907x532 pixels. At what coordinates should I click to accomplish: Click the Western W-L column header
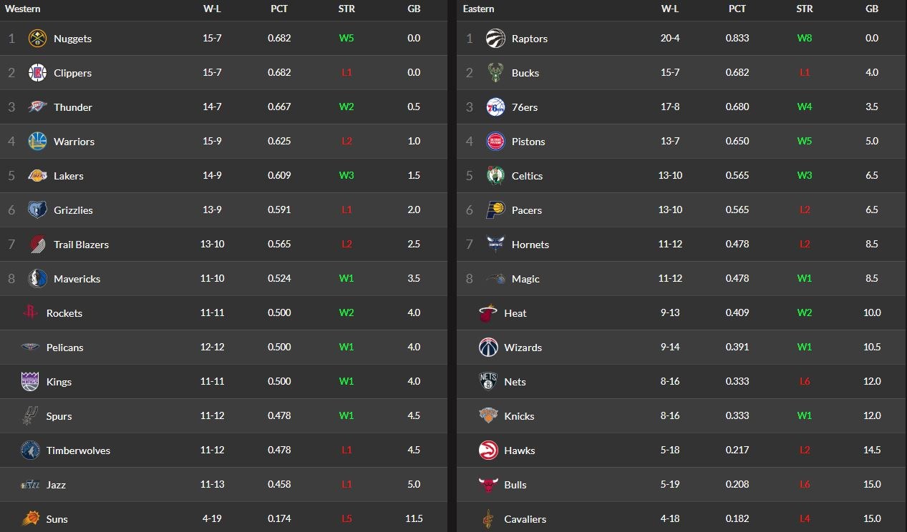pos(212,9)
